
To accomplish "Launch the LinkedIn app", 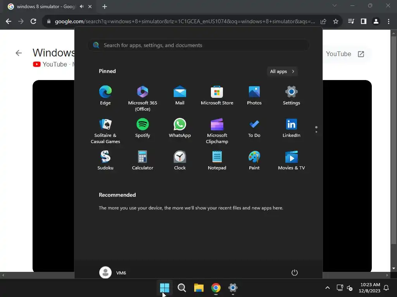I will [292, 128].
